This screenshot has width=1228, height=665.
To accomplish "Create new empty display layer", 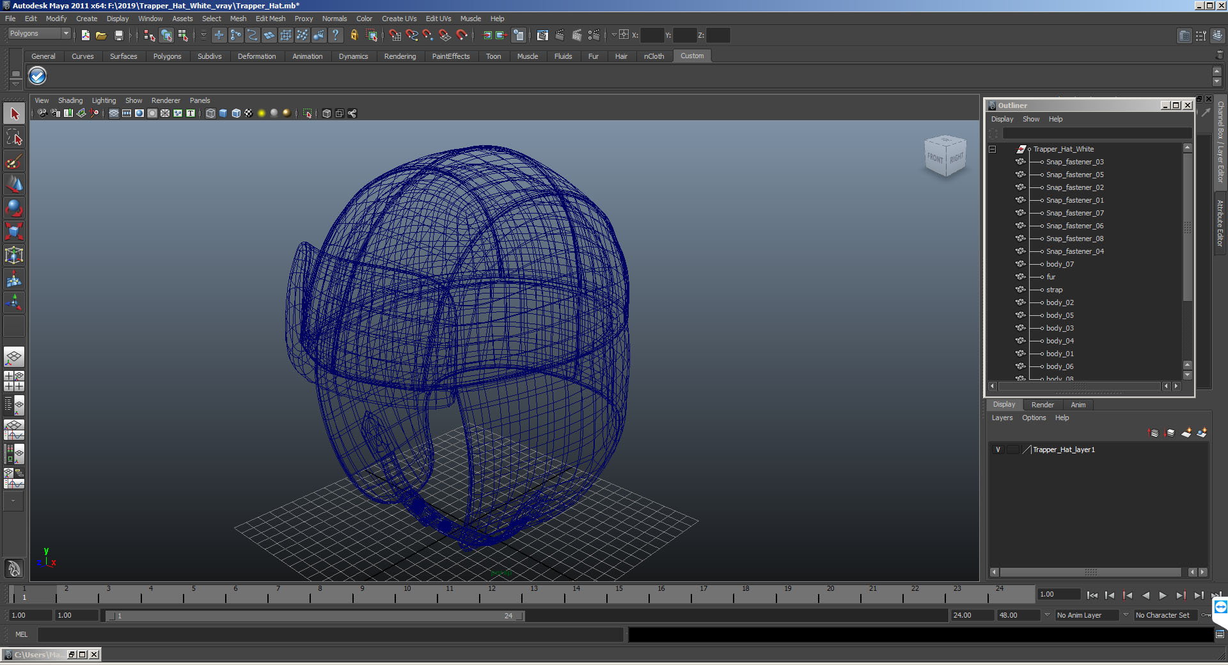I will click(1186, 433).
